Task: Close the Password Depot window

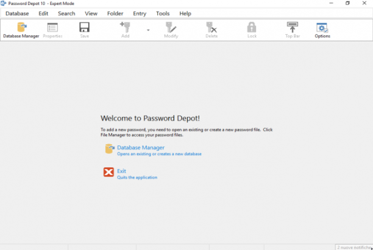Action: coord(364,3)
